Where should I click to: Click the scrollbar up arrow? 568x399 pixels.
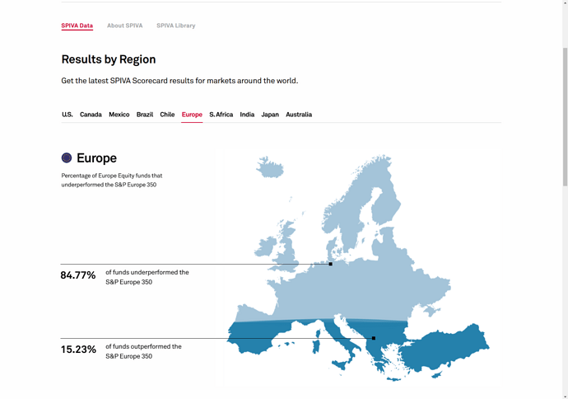pyautogui.click(x=564, y=4)
